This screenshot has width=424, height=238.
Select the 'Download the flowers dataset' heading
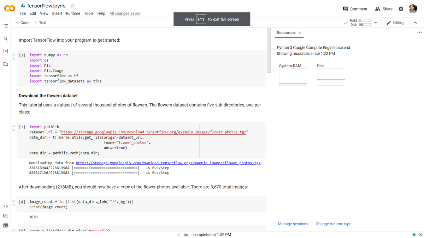[48, 96]
